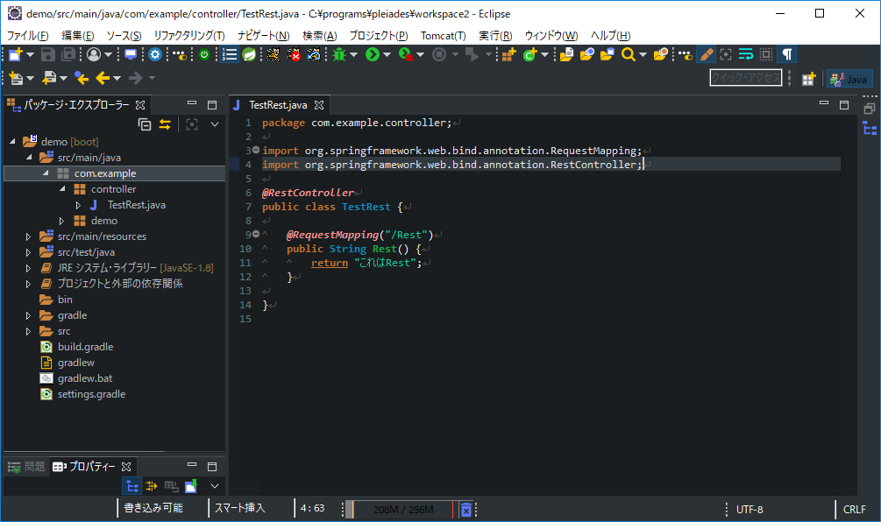Click the Open Perspective icon
Viewport: 881px width, 522px height.
808,79
